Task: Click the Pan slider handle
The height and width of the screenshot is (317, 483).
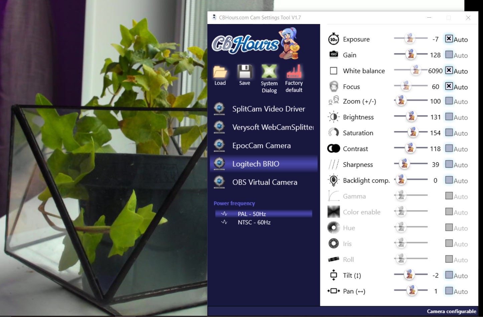Action: point(412,291)
